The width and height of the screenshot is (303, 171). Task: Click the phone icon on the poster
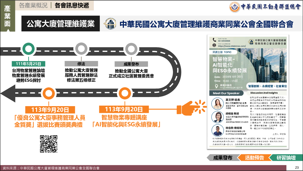click(x=214, y=40)
